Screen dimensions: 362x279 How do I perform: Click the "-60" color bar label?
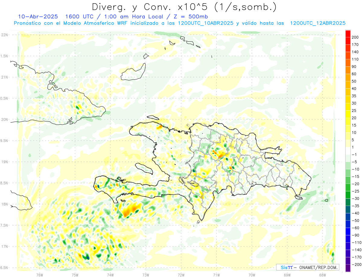[356, 228]
